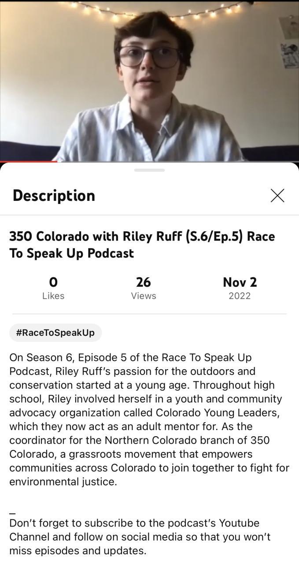The image size is (299, 564).
Task: Click the year 2022 under the date
Action: [240, 296]
